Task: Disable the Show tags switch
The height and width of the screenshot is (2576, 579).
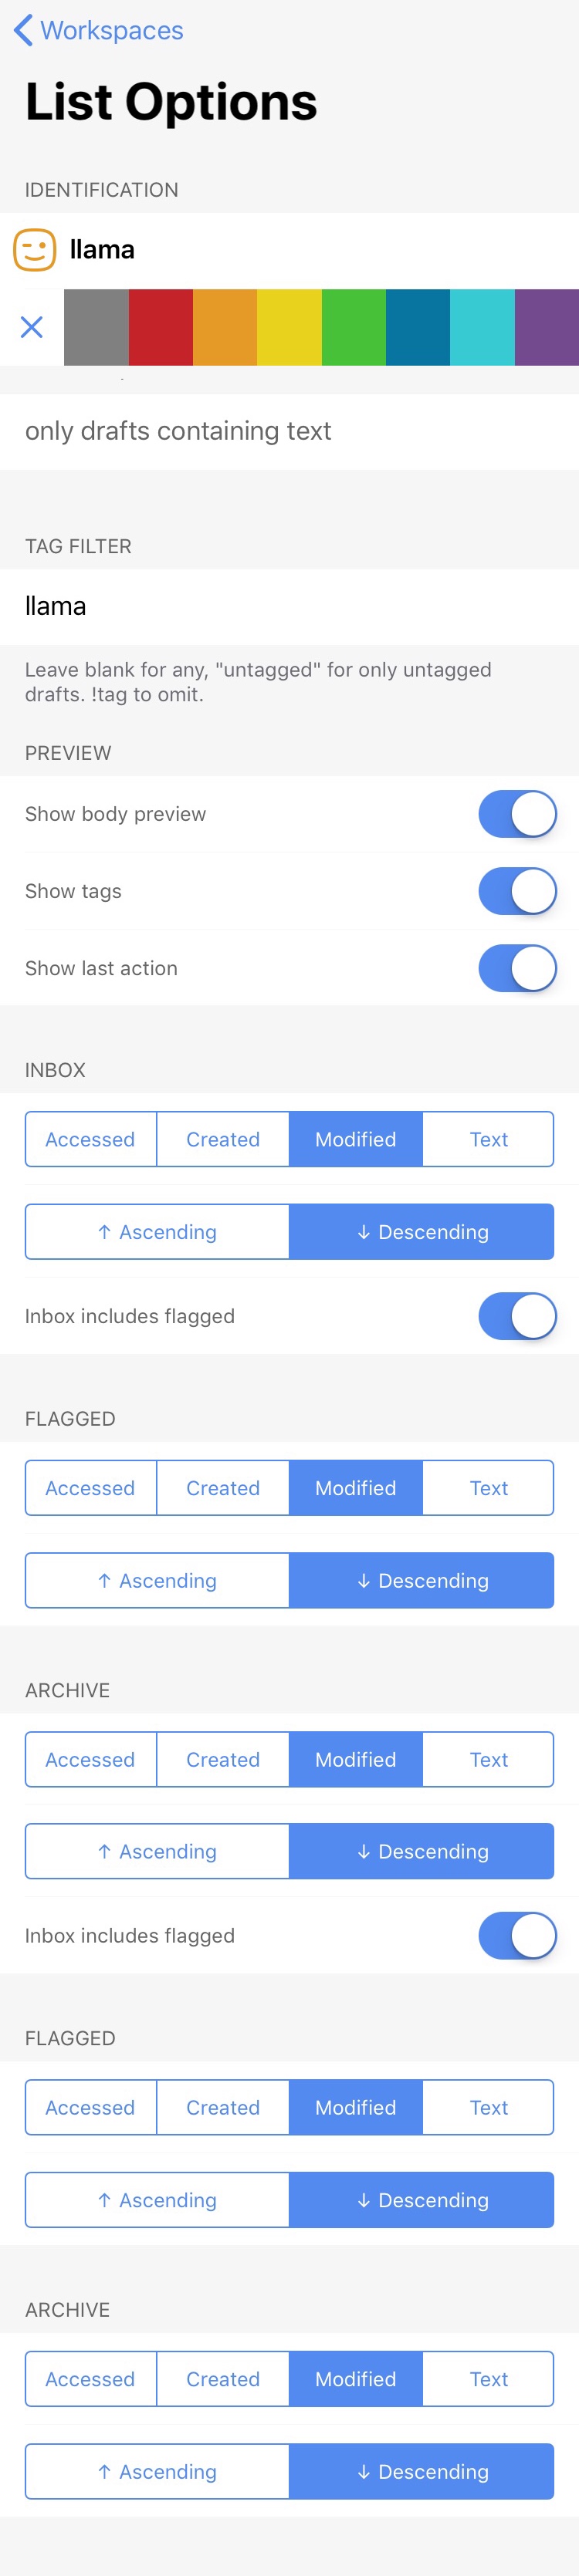Action: coord(517,891)
